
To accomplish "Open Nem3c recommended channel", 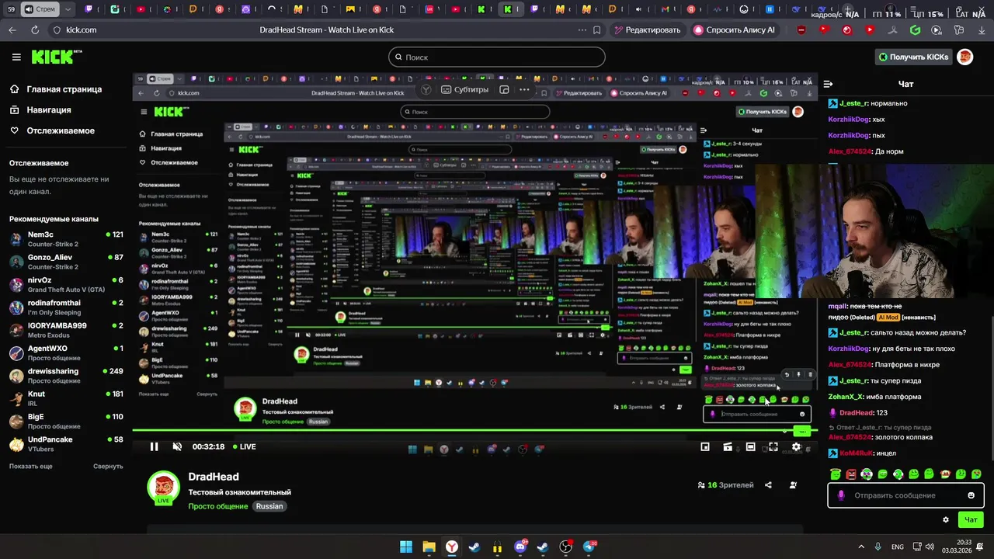I will tap(66, 238).
